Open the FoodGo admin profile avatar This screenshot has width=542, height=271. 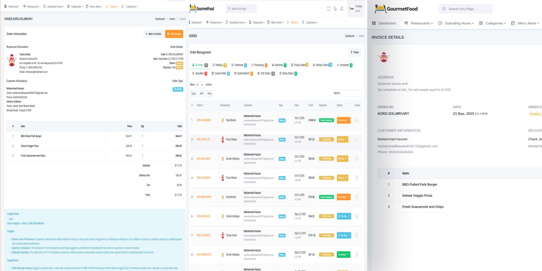352,8
